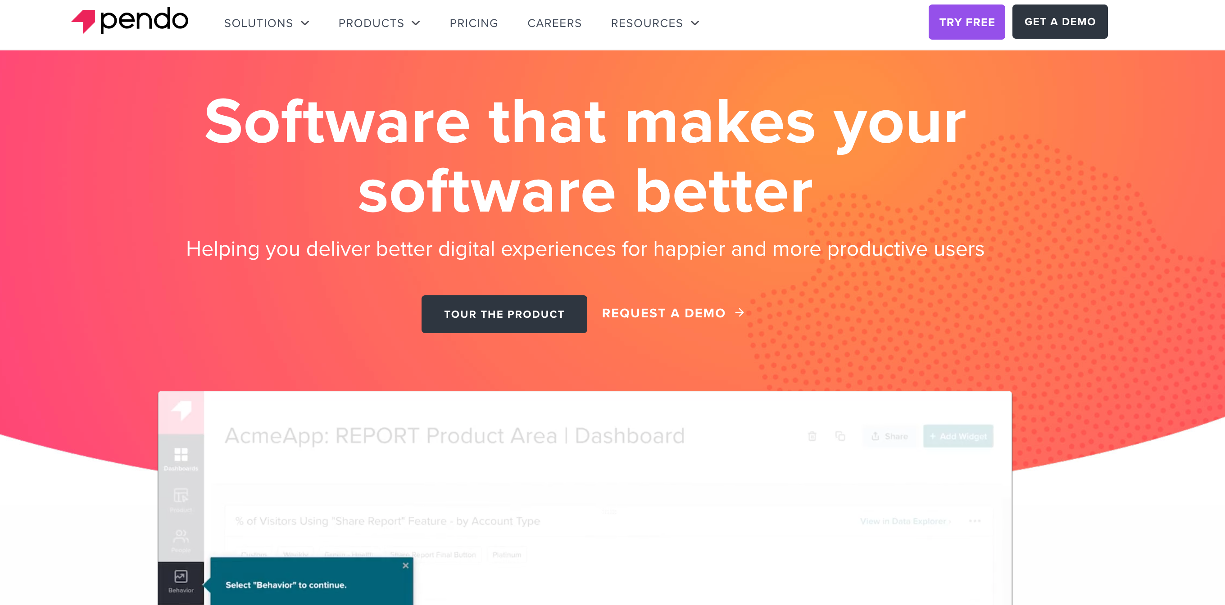Click Get a Demo button in header

(x=1060, y=22)
